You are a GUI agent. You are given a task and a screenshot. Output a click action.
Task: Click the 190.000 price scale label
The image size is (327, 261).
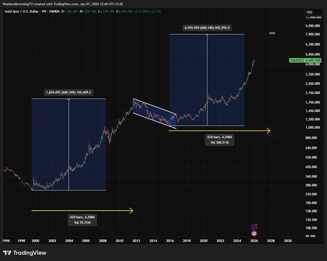[311, 203]
